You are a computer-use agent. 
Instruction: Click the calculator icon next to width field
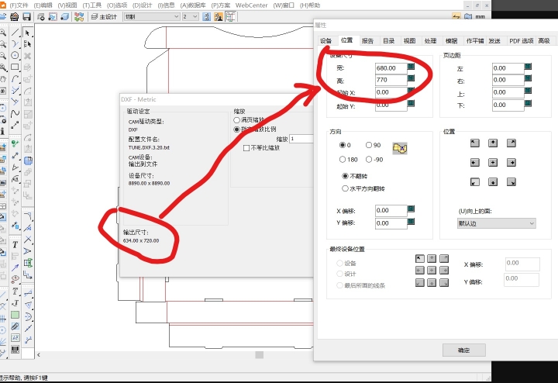tap(412, 67)
